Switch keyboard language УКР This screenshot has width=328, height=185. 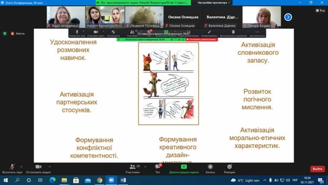295,180
